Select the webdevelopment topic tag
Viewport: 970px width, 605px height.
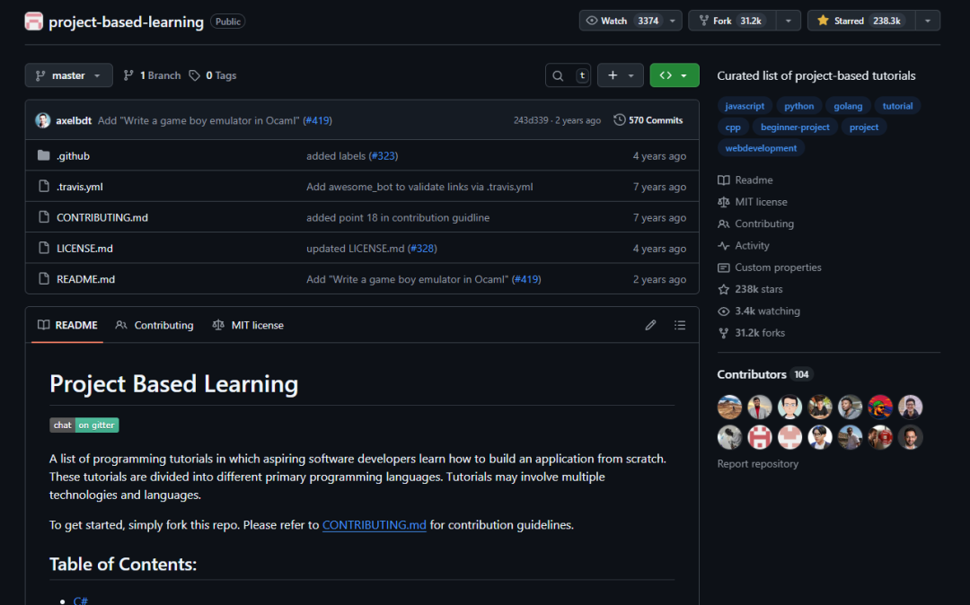point(761,148)
